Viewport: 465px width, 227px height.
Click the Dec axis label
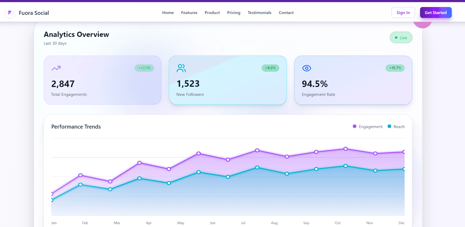point(402,223)
